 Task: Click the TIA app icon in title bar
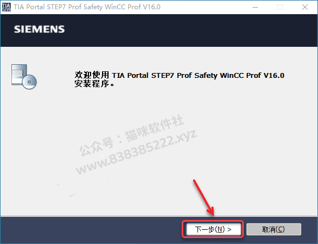click(x=7, y=7)
